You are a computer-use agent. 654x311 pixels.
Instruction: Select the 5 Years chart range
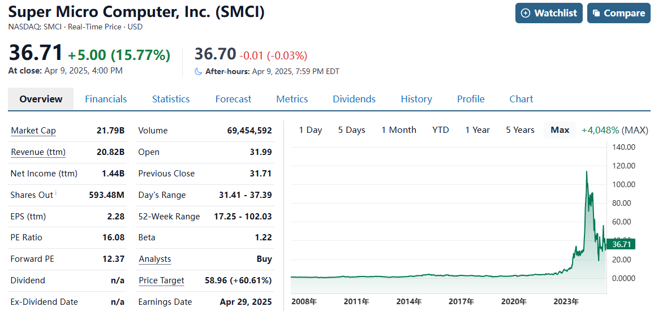coord(520,130)
